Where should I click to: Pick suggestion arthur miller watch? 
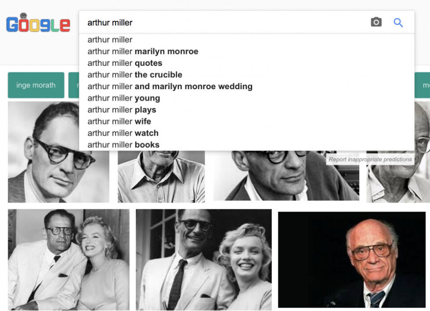tap(247, 133)
